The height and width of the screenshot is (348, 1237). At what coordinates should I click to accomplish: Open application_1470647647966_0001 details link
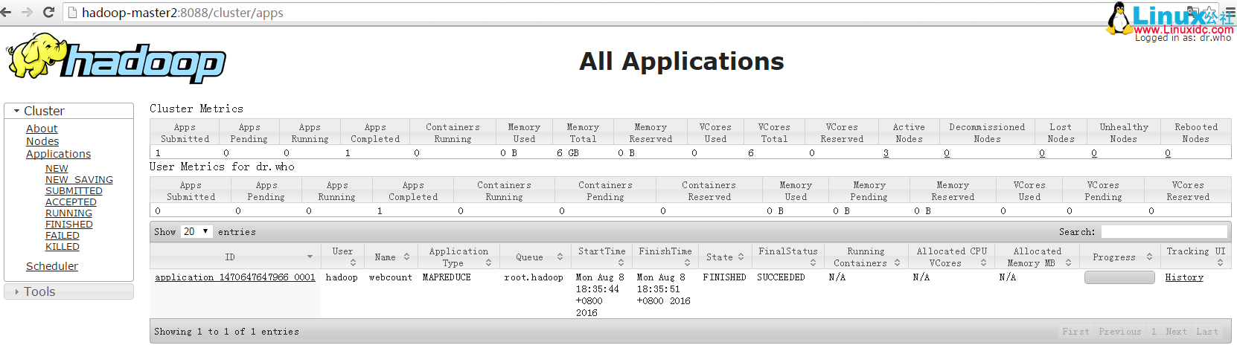pyautogui.click(x=235, y=277)
